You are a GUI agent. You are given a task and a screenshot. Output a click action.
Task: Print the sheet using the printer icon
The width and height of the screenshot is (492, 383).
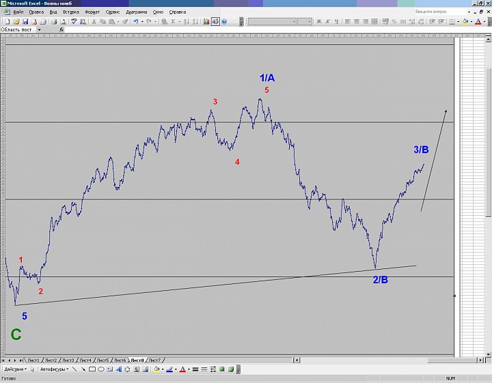click(x=54, y=21)
